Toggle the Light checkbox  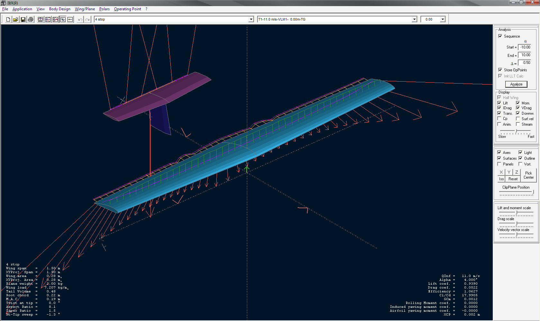[x=520, y=152]
